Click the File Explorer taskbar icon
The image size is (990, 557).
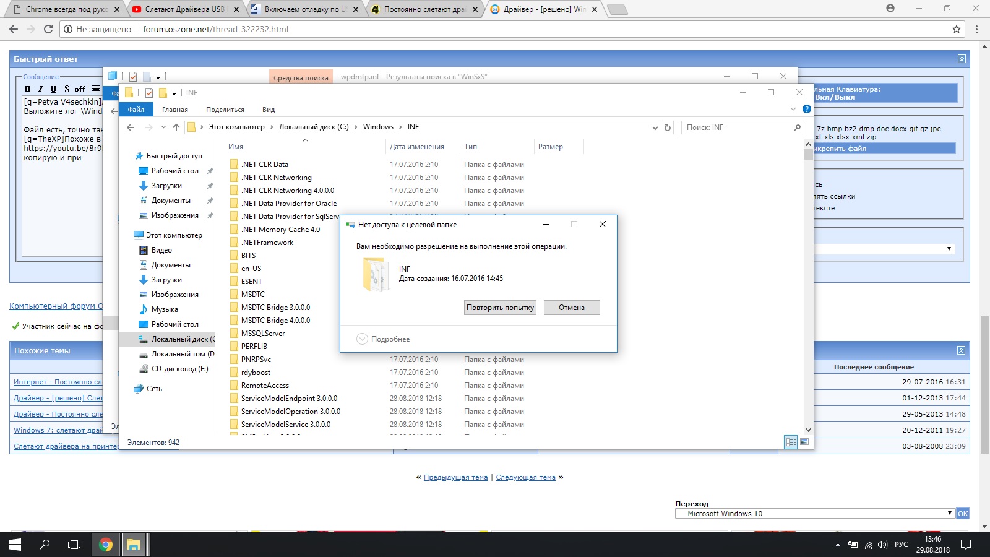[x=134, y=545]
